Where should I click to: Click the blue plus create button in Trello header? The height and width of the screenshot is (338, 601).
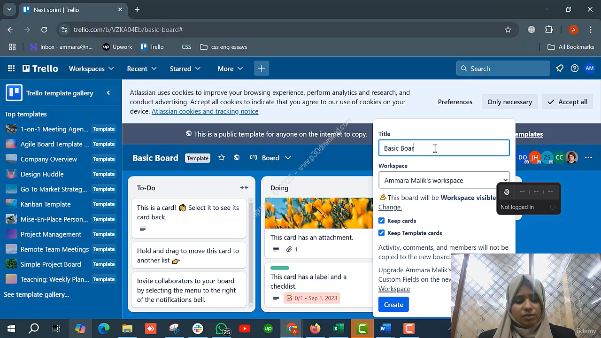point(262,69)
